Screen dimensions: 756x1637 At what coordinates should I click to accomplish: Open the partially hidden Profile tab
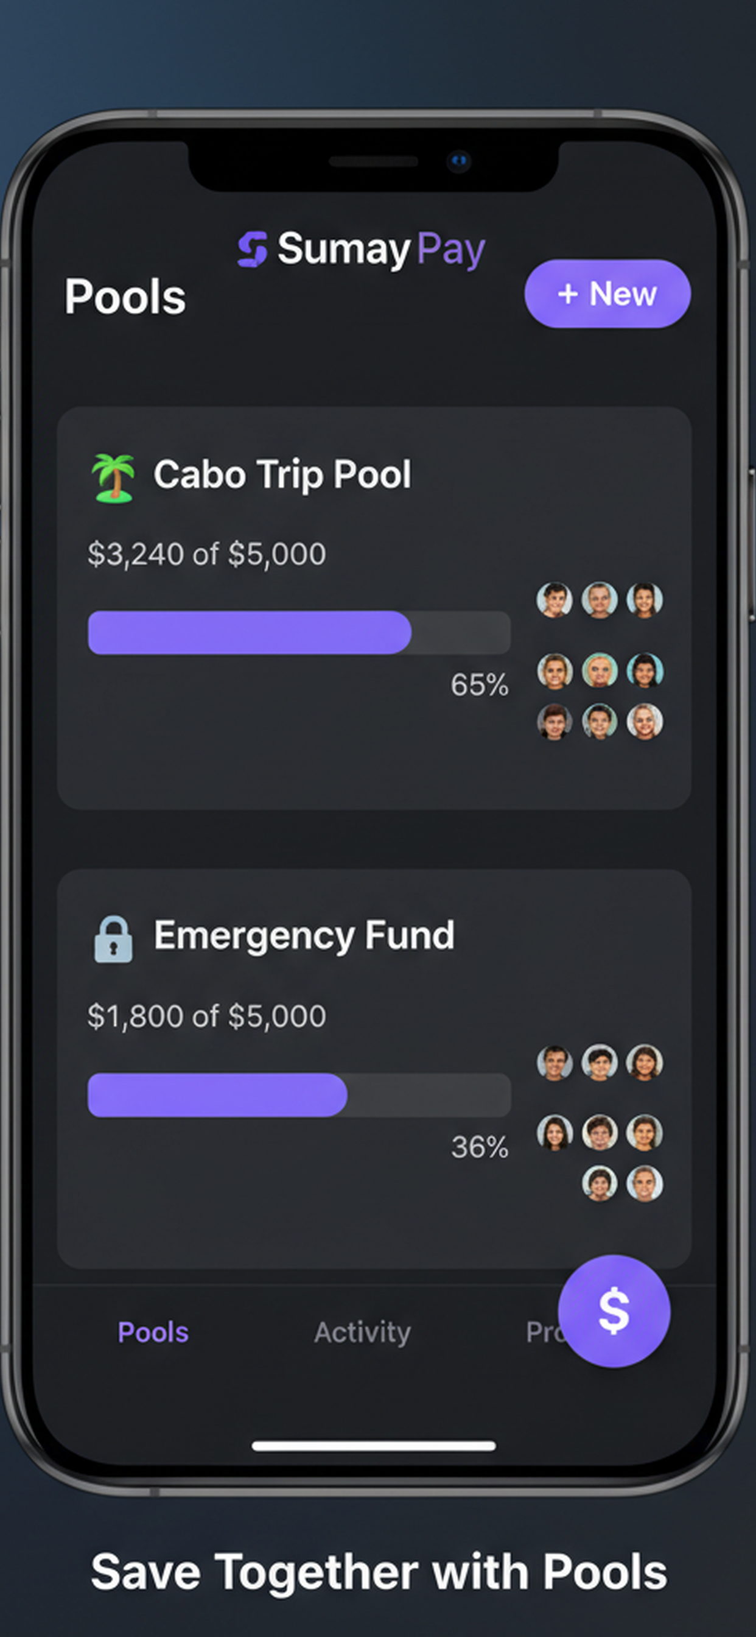542,1332
